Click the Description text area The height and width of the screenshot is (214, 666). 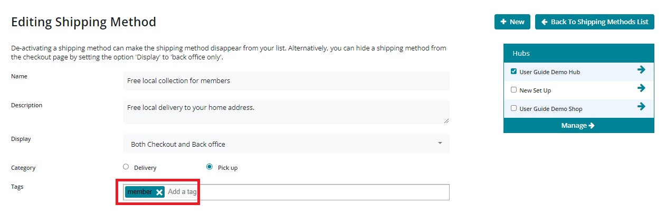click(x=286, y=112)
